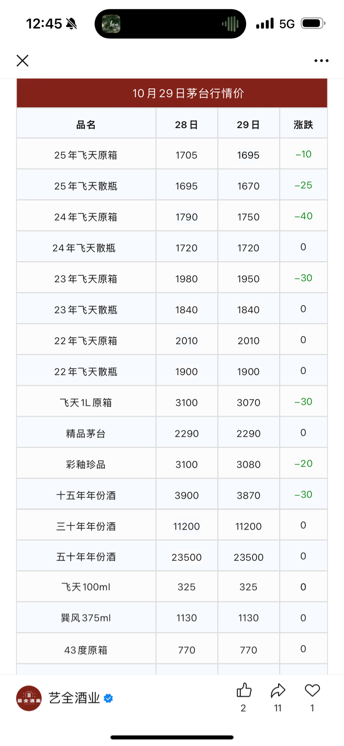This screenshot has width=344, height=746.
Task: Close the page with the X icon
Action: point(22,60)
